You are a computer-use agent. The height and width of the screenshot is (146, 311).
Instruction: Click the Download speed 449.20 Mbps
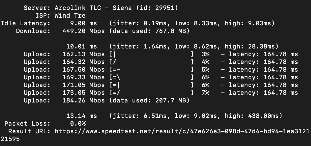coord(83,31)
